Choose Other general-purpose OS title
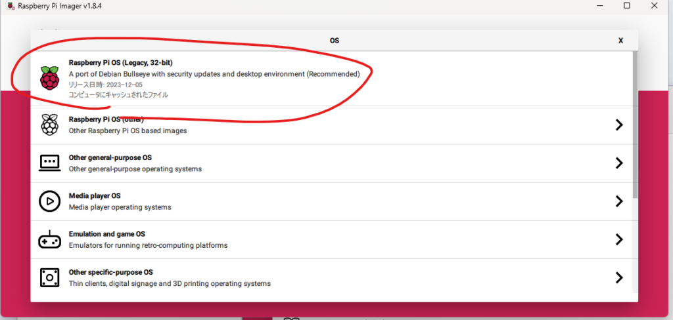This screenshot has height=320, width=673. pyautogui.click(x=110, y=157)
